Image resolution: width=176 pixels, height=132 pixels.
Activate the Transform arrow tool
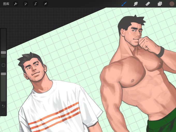tap(46, 4)
